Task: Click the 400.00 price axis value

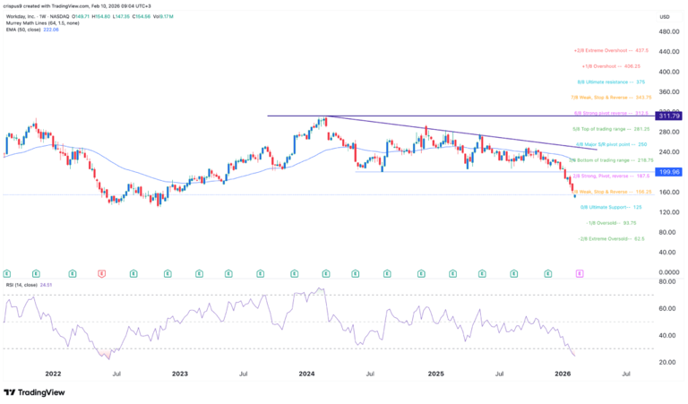Action: [668, 72]
